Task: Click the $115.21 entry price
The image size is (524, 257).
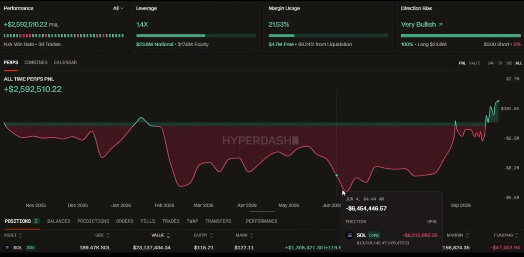Action: (203, 247)
